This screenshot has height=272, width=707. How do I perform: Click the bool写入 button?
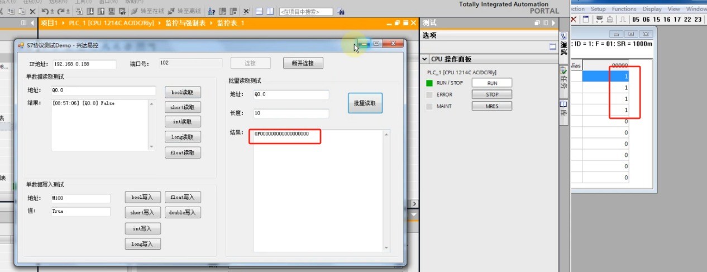click(x=143, y=197)
